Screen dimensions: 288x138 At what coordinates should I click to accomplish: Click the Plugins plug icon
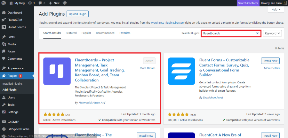pyautogui.click(x=4, y=76)
